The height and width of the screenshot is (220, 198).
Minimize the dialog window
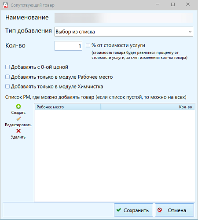158,4
